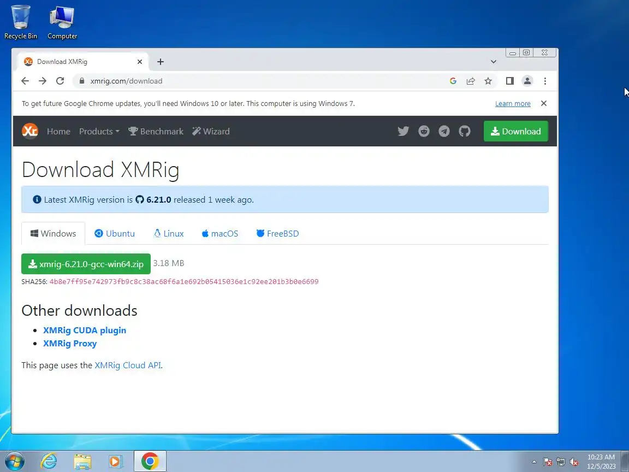Click Chrome's forward arrow

[43, 81]
